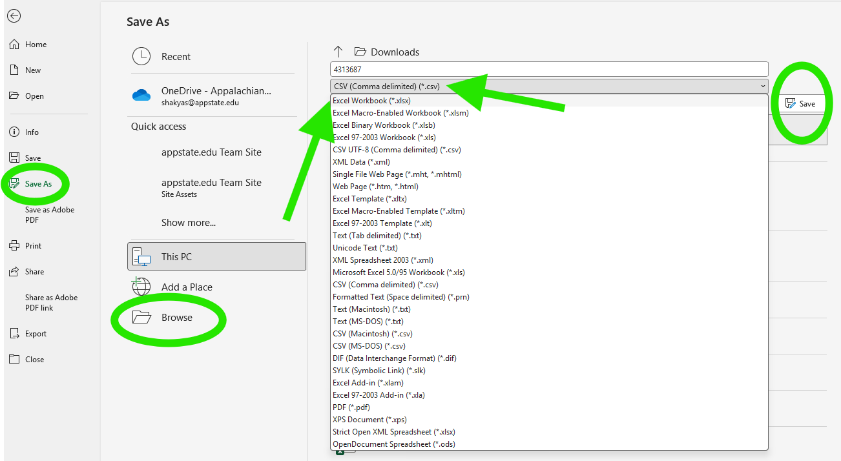841x461 pixels.
Task: Click the Show more... link
Action: point(189,223)
